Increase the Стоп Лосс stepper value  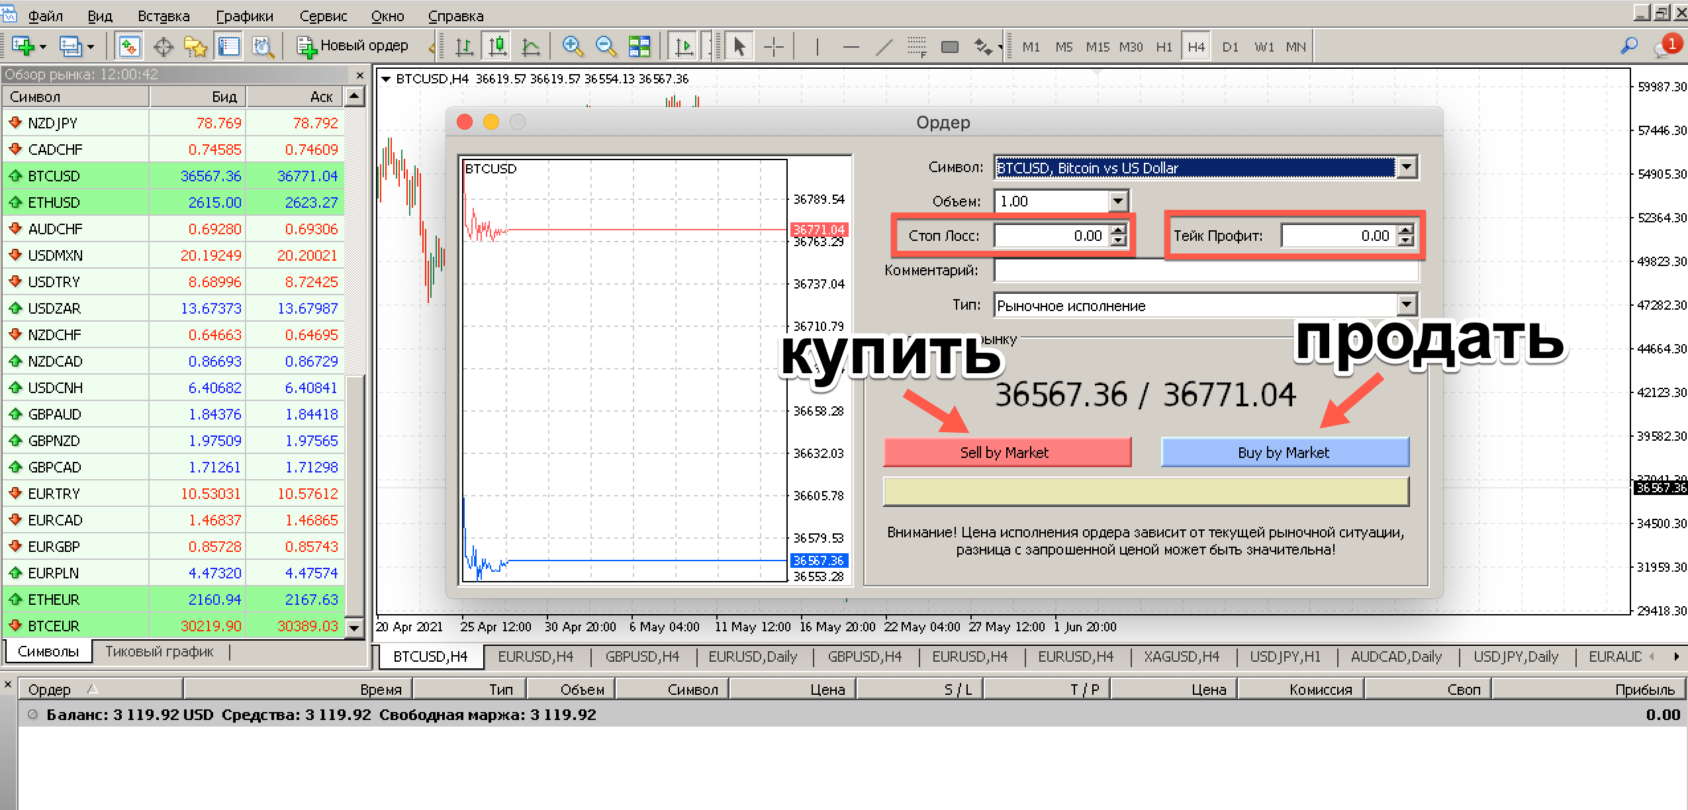point(1118,230)
